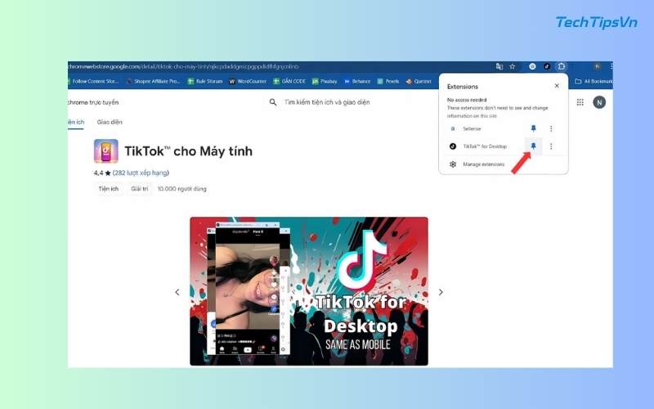Click the translate page icon in address bar
654x409 pixels.
[x=499, y=66]
